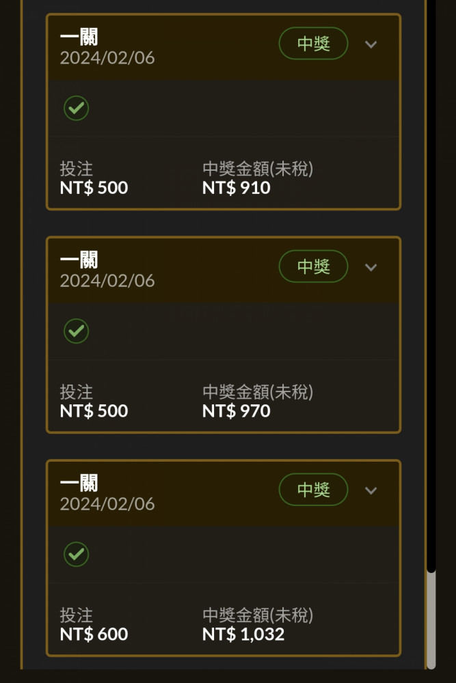Click the 2024/02/06 date on the second card
This screenshot has height=683, width=456.
[107, 281]
